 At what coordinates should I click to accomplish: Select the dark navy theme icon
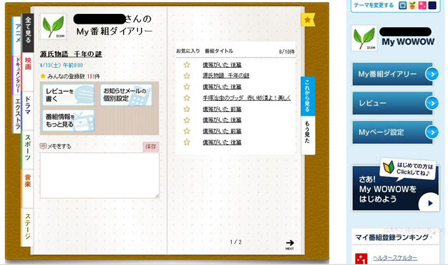[432, 6]
